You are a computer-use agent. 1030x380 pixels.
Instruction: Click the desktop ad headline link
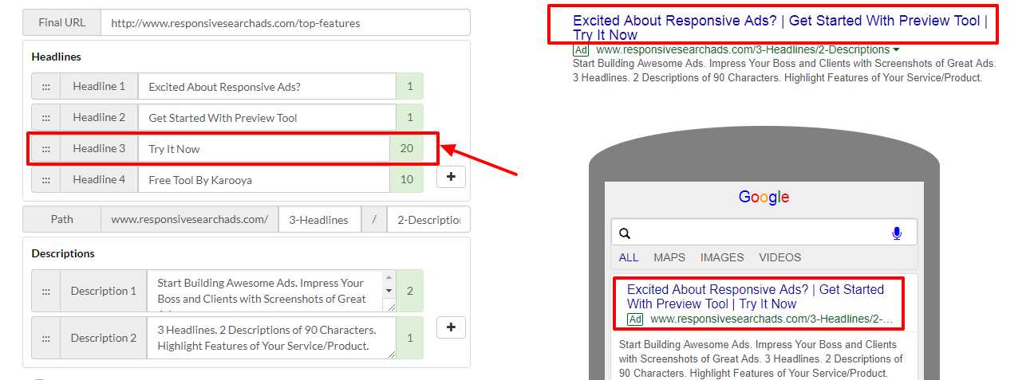(780, 28)
